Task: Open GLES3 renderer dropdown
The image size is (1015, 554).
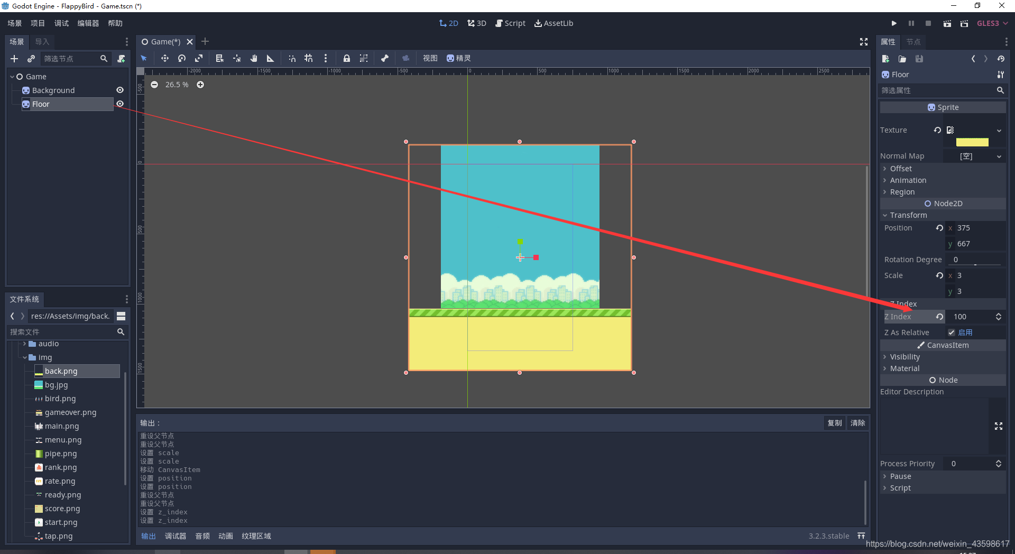Action: click(x=992, y=23)
